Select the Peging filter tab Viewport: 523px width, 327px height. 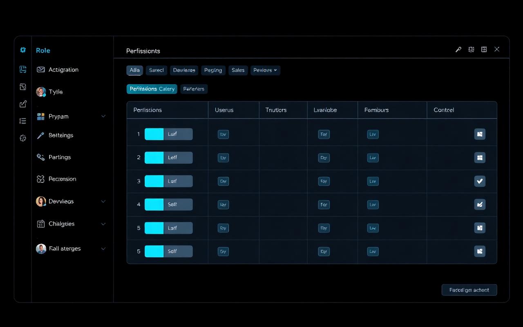213,70
